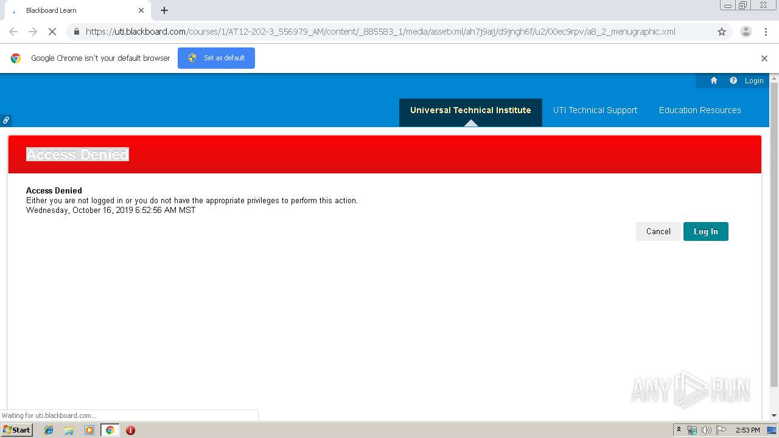
Task: Open File Explorer from taskbar
Action: (69, 430)
